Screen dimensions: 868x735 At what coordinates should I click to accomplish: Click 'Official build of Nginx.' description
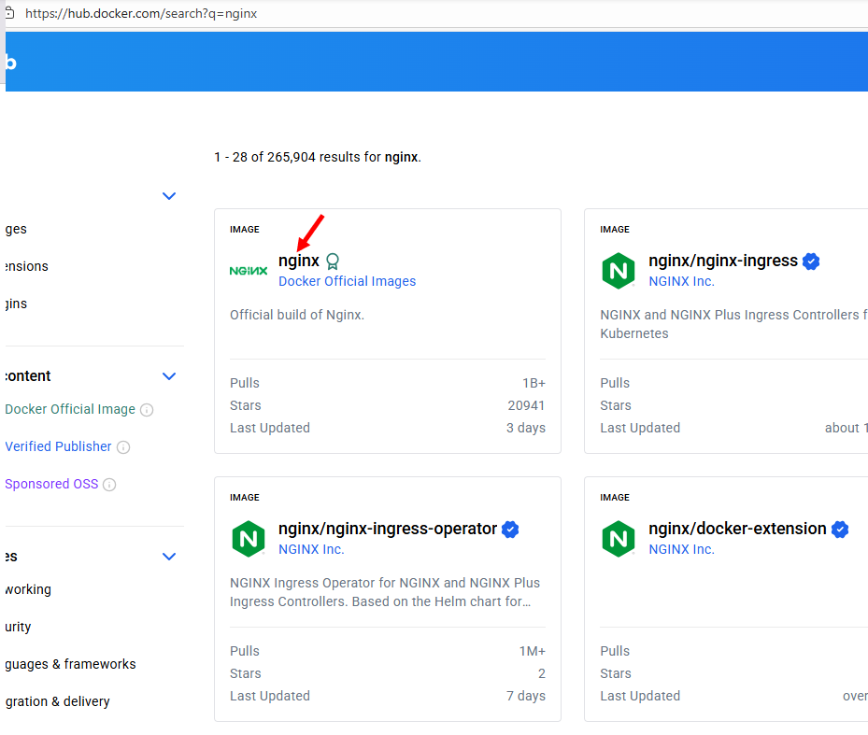297,315
